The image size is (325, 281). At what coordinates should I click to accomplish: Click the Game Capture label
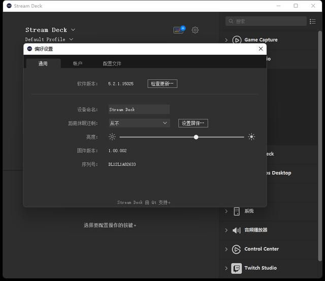261,40
